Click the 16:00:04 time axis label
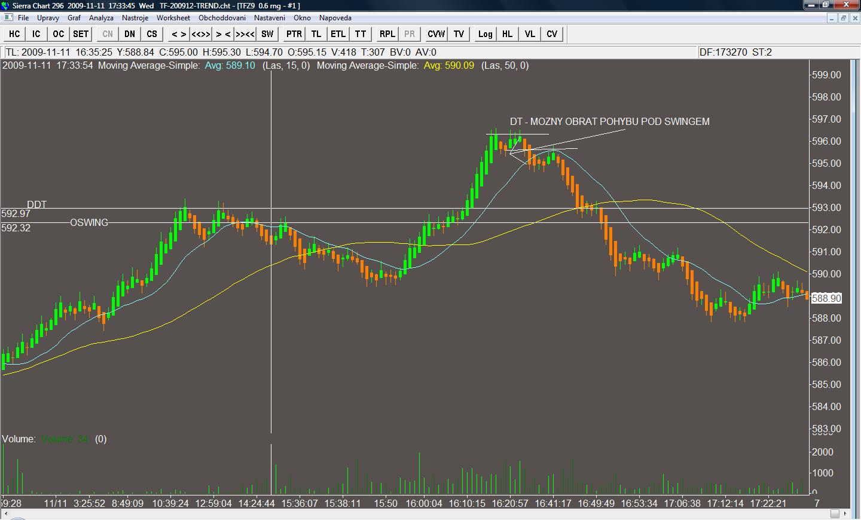861x520 pixels. pyautogui.click(x=424, y=503)
